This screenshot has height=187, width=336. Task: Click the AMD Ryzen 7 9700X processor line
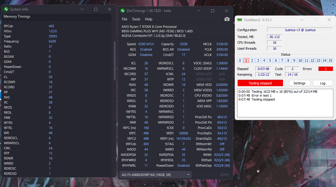pyautogui.click(x=149, y=27)
